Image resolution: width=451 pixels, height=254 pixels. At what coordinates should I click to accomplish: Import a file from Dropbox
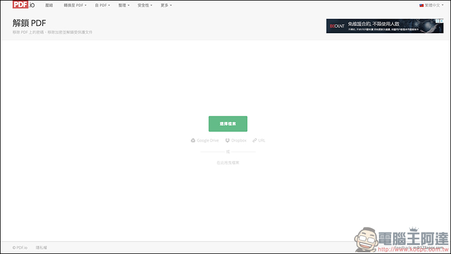coord(236,141)
